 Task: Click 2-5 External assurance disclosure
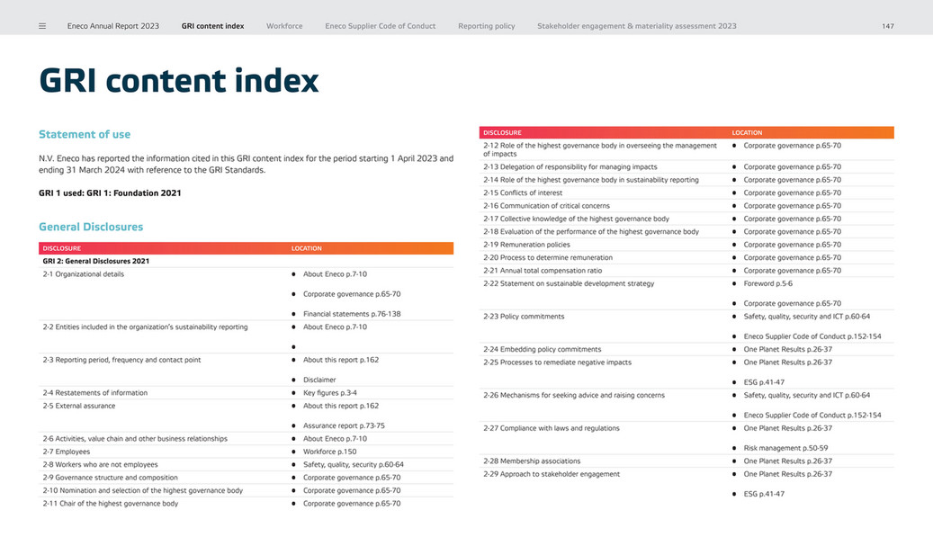click(x=79, y=406)
